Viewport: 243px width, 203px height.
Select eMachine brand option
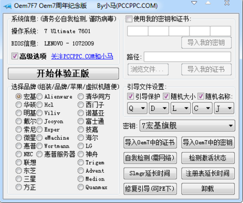tap(39, 138)
